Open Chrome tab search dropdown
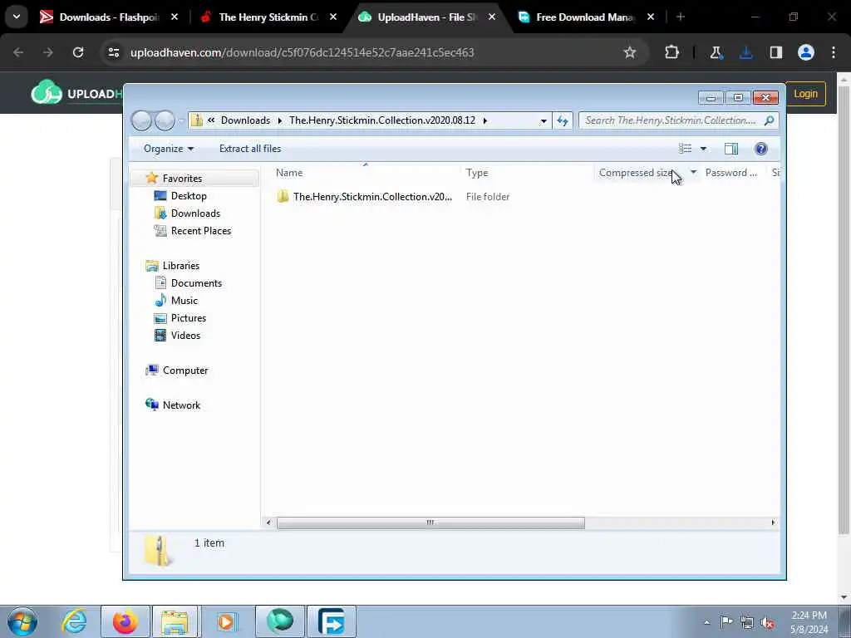 (17, 17)
